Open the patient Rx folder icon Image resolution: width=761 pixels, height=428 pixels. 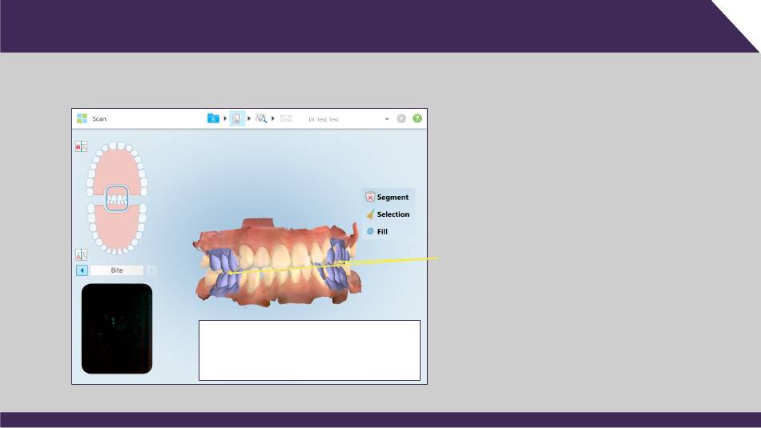213,118
